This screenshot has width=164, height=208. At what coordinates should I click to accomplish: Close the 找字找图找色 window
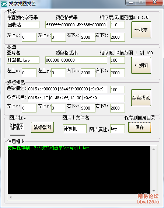pos(154,3)
